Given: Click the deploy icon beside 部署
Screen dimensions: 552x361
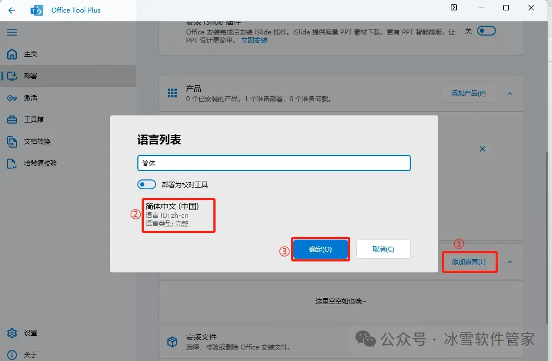Looking at the screenshot, I should coord(12,75).
